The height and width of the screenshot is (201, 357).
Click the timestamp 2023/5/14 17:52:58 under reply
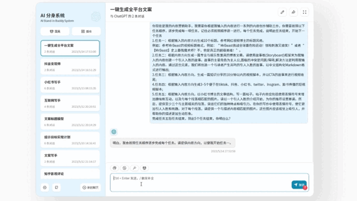(x=223, y=151)
